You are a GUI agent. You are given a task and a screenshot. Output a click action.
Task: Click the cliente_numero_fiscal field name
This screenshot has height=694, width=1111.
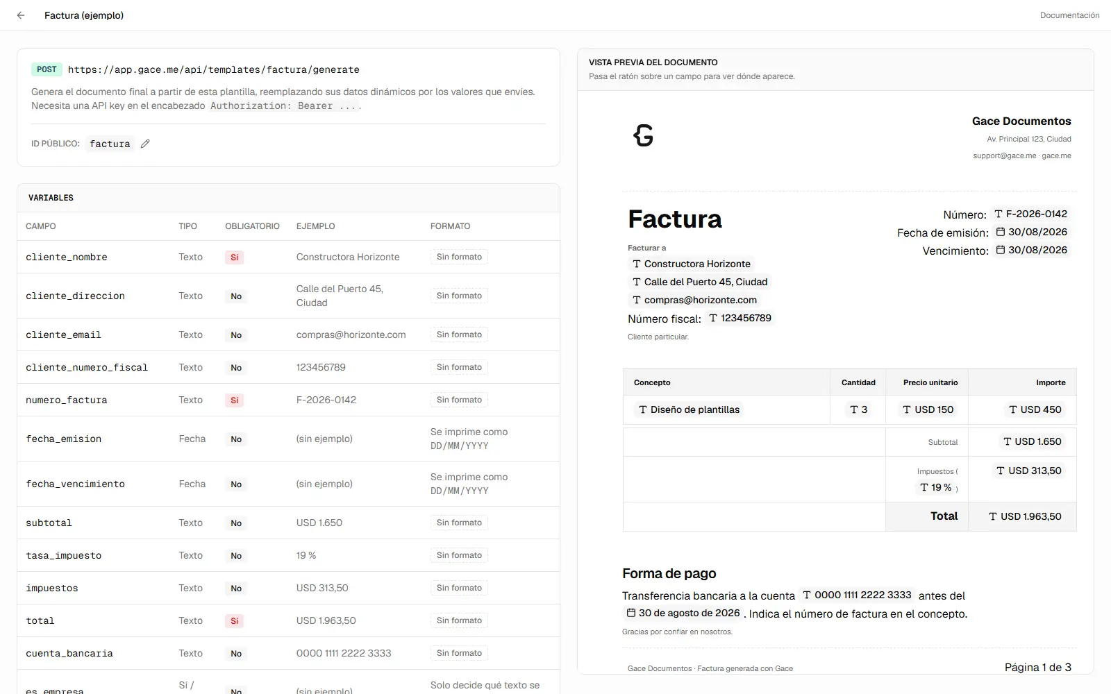[x=87, y=367]
